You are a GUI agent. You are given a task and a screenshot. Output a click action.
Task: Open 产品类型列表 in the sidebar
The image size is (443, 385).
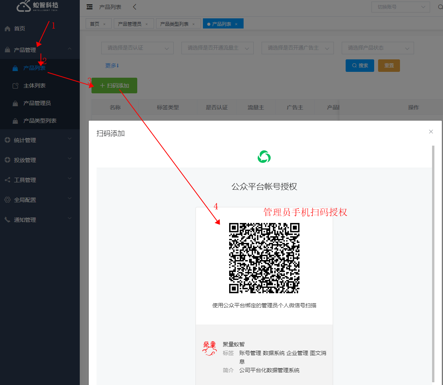tap(40, 121)
